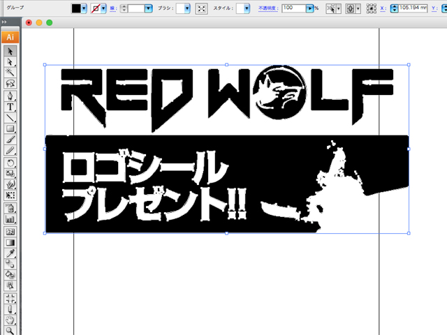Select the Line Segment tool

pos(10,117)
